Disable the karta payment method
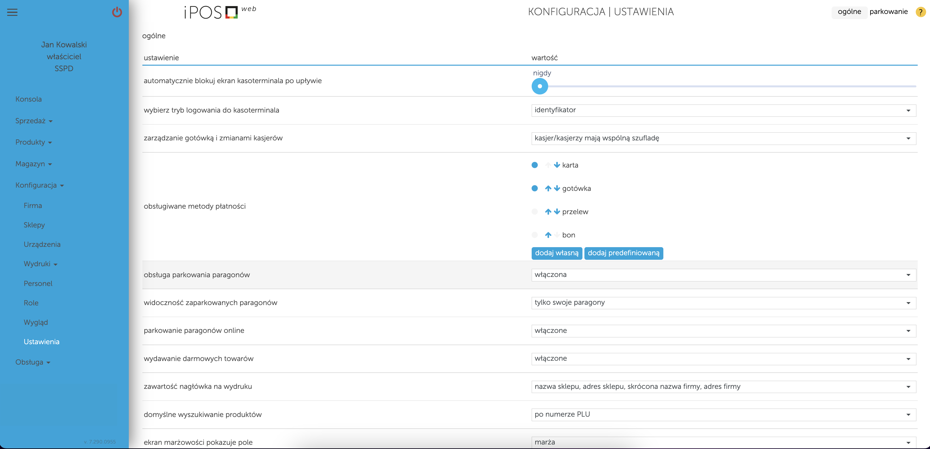Image resolution: width=930 pixels, height=449 pixels. pos(534,165)
